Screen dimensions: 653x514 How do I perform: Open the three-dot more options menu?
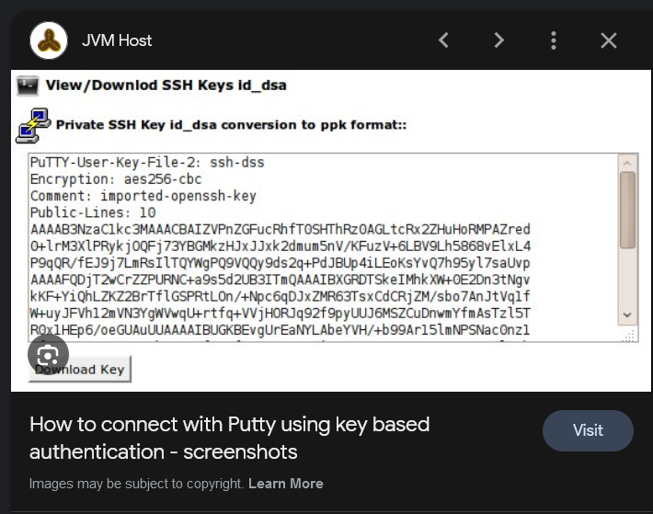pos(554,40)
